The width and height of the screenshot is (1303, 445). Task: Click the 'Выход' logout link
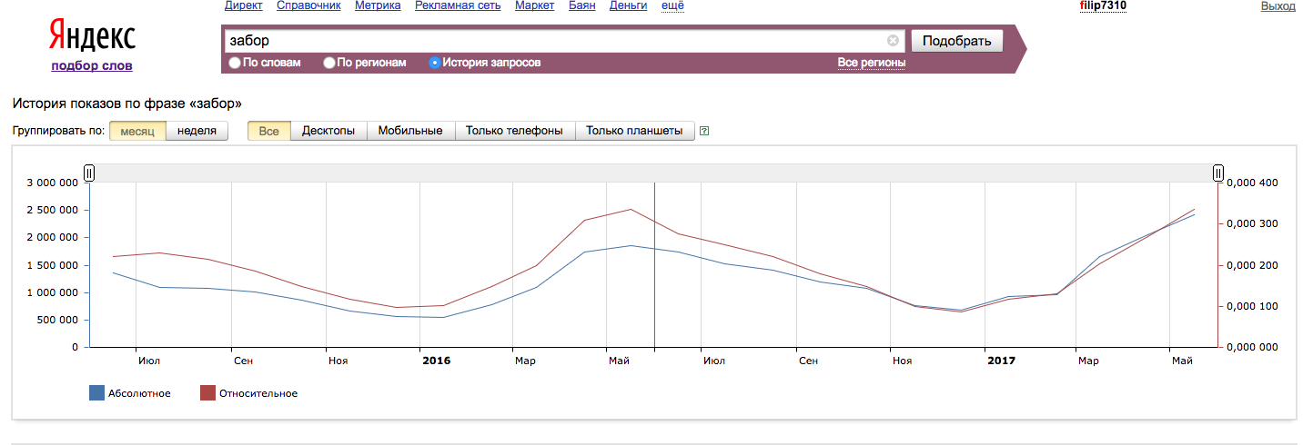(1278, 5)
